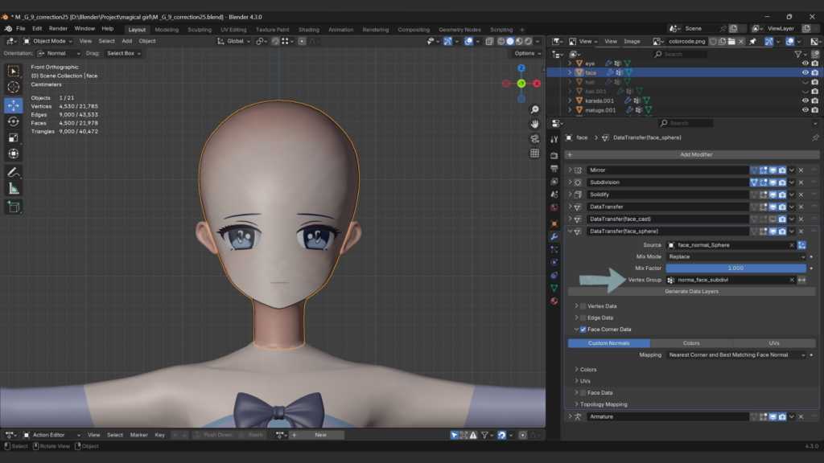Open Modifier Properties with the wrench icon
Viewport: 824px width, 463px height.
[x=552, y=236]
